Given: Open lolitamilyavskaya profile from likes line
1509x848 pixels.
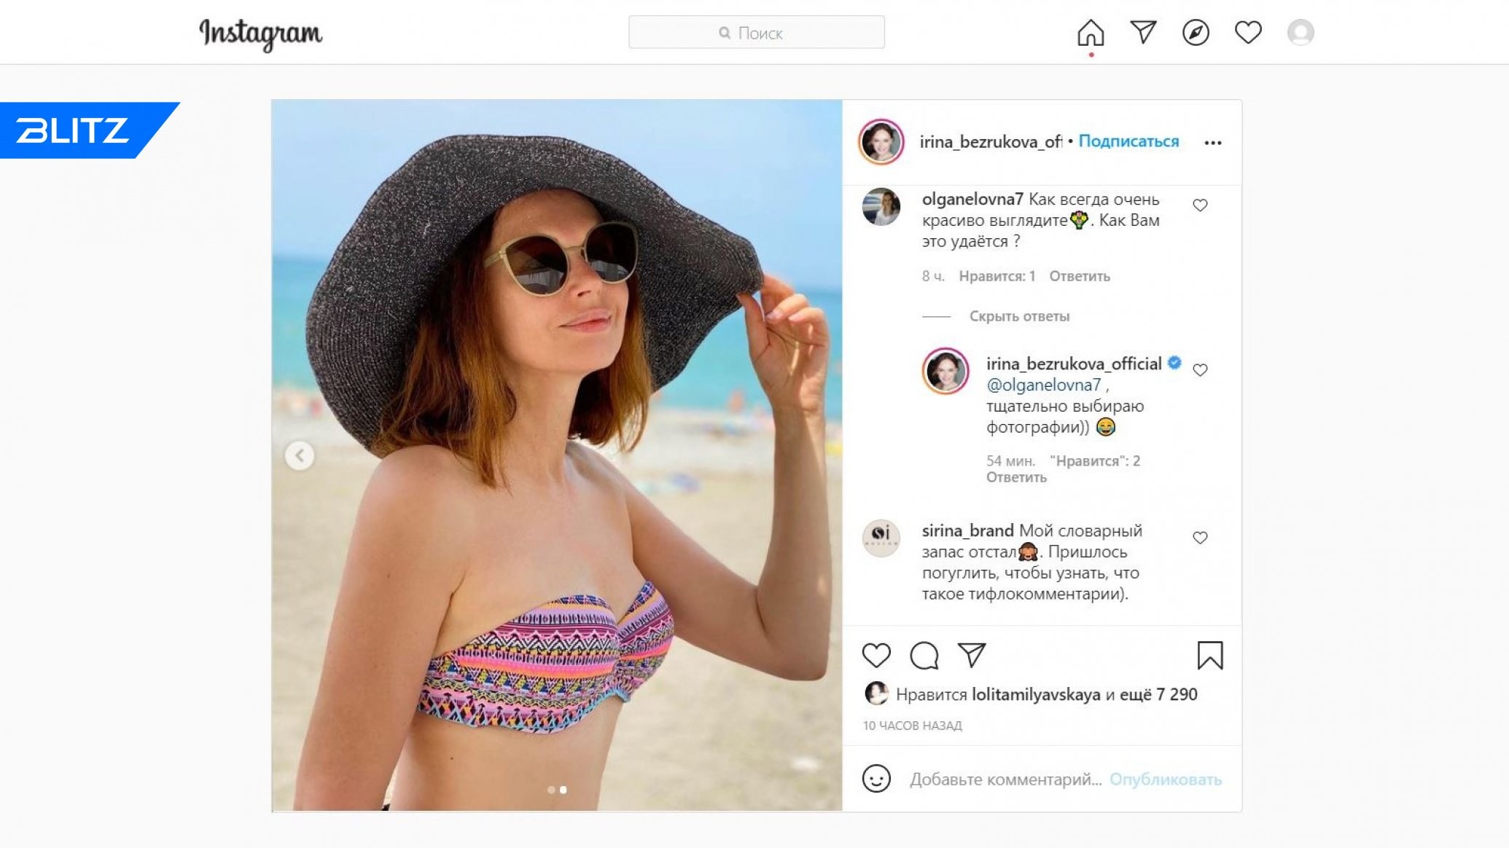Looking at the screenshot, I should tap(1036, 694).
